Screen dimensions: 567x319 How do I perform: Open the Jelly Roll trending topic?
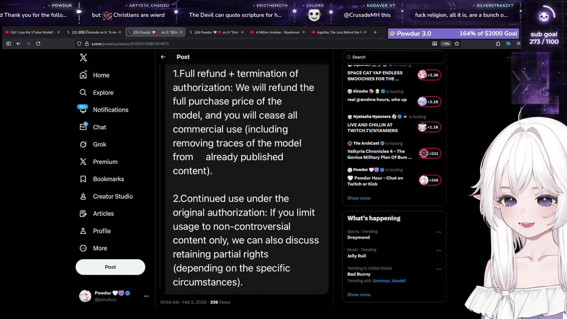coord(357,256)
